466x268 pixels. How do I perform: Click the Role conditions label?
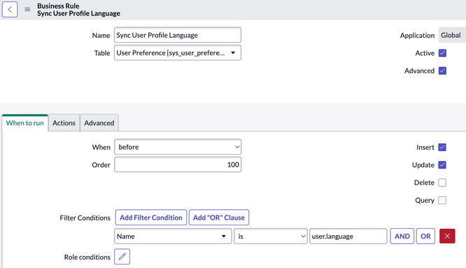coord(87,257)
